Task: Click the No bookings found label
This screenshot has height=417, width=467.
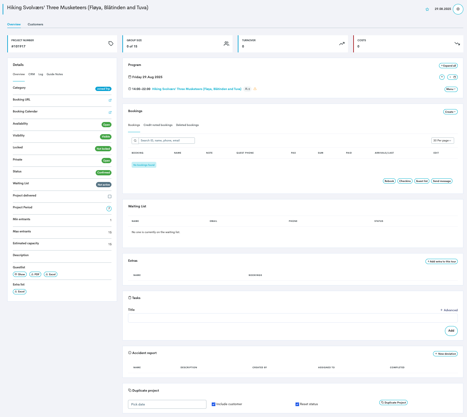Action: (144, 165)
